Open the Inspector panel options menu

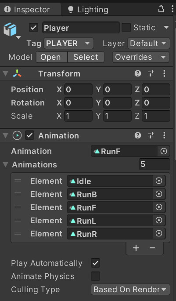pyautogui.click(x=172, y=9)
